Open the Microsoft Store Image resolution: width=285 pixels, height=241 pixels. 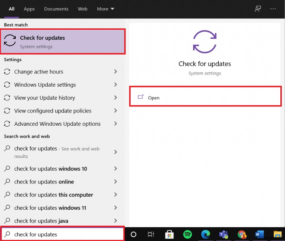[x=170, y=234]
